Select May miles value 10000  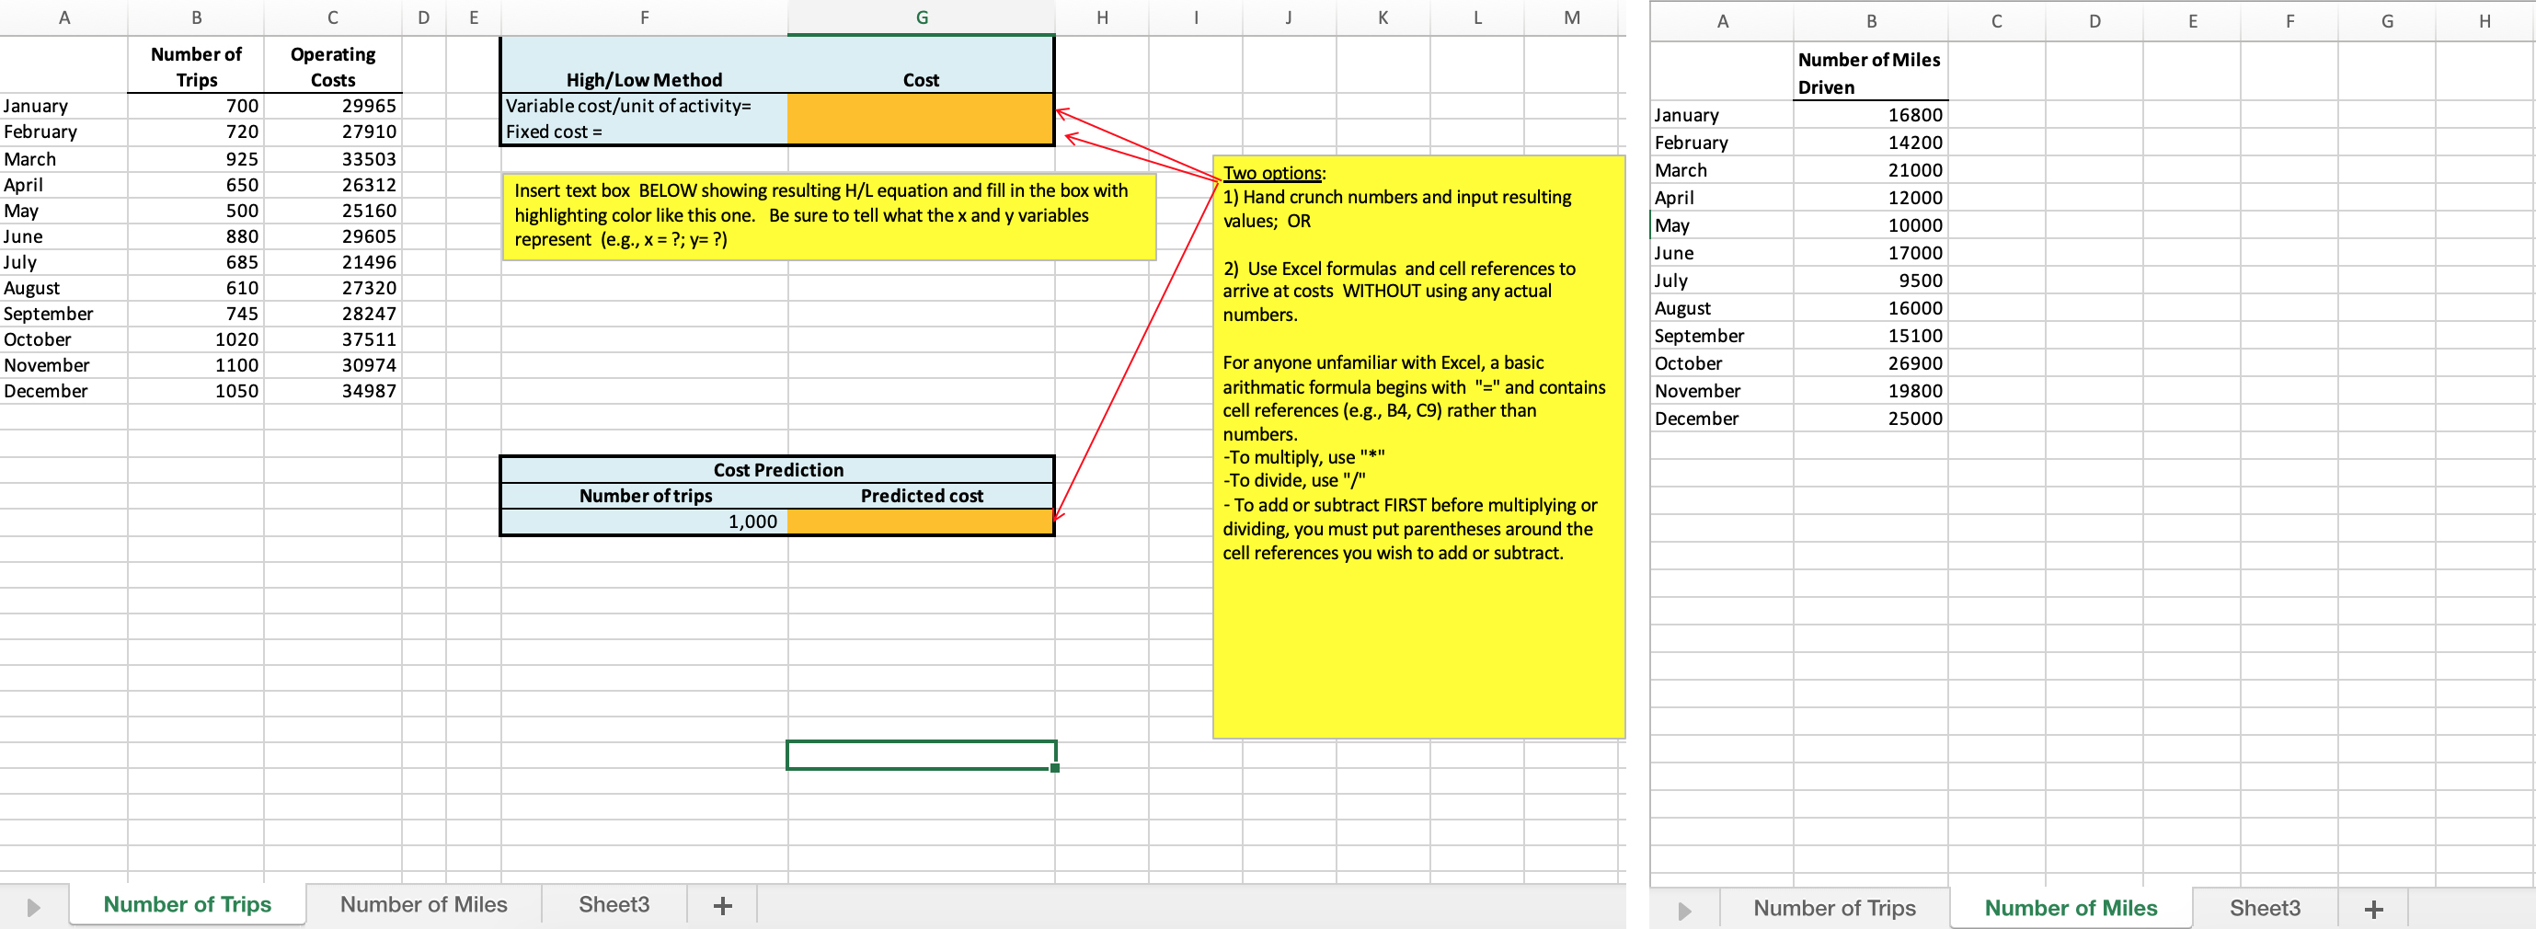(1871, 225)
